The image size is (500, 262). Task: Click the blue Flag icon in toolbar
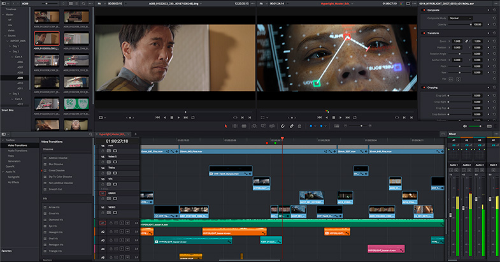311,126
